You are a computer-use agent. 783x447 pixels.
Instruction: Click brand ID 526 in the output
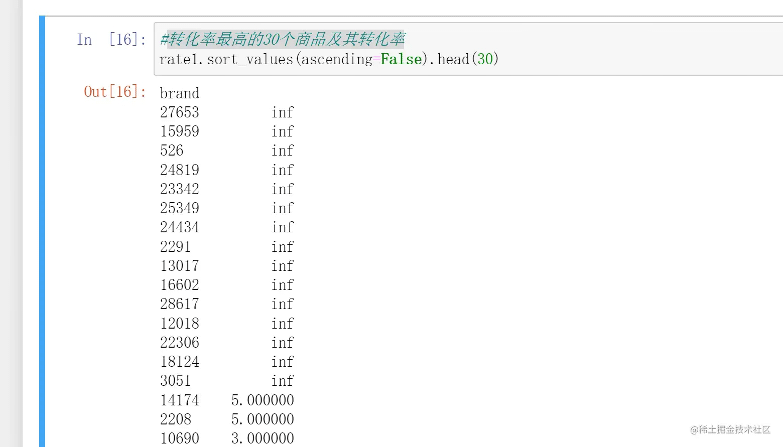point(172,151)
